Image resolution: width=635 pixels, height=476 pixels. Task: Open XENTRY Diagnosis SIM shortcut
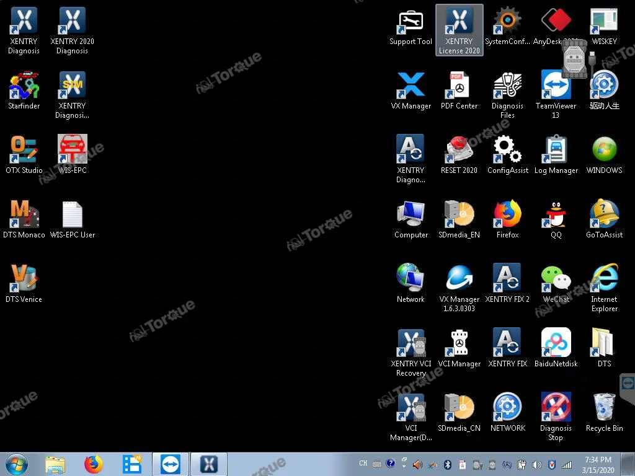(72, 95)
